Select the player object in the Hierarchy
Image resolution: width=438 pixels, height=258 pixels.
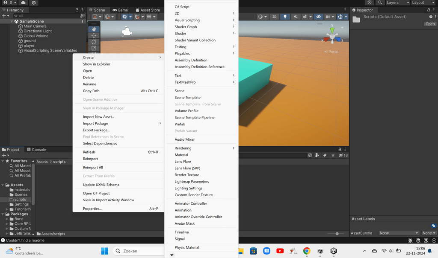pyautogui.click(x=28, y=46)
